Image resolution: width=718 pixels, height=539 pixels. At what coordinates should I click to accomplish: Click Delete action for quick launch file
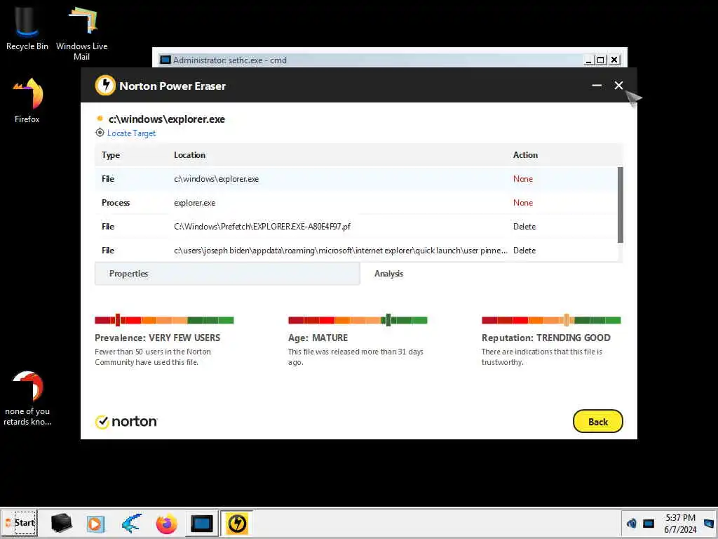pos(524,251)
